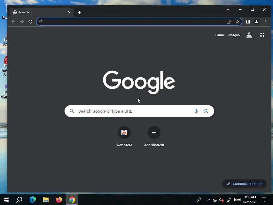
Task: Search by image with Google Lens
Action: pos(206,111)
